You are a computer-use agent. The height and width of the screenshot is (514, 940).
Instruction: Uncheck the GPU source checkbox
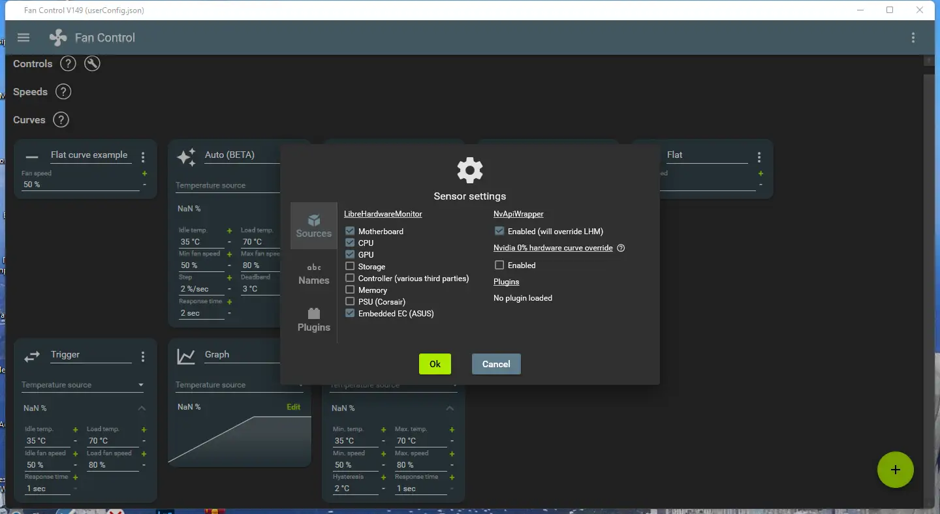tap(350, 254)
